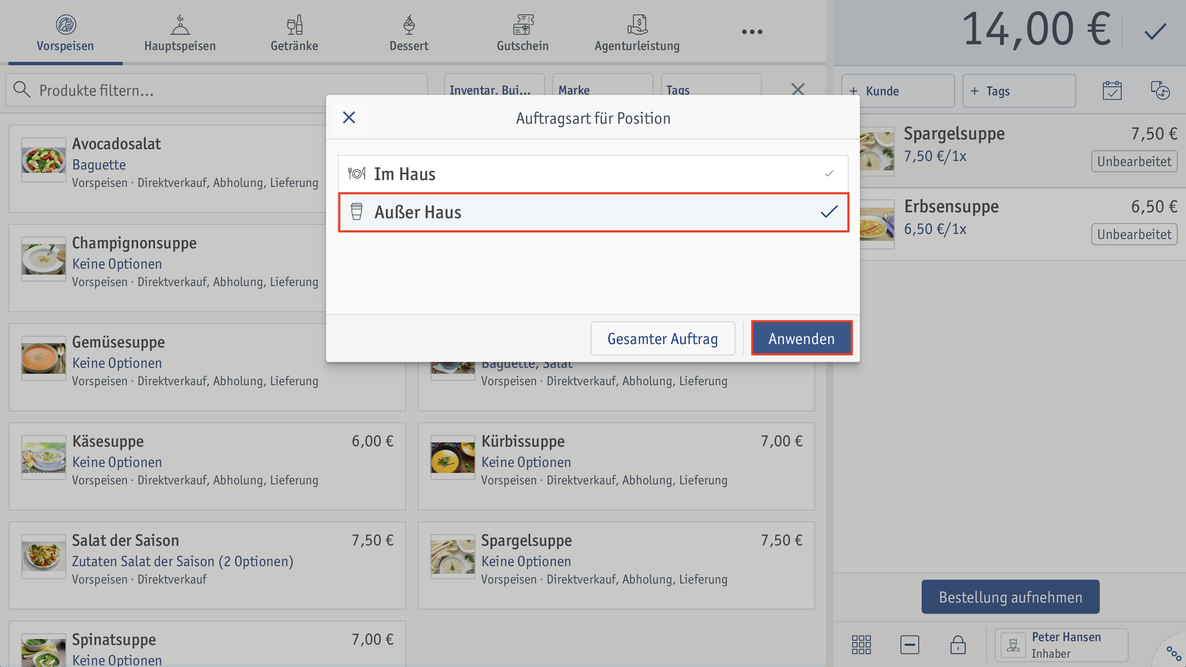
Task: Click the Außer Haus cup icon
Action: pyautogui.click(x=356, y=212)
